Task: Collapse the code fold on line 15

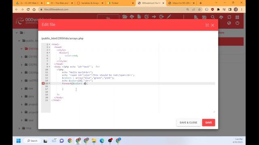Action: [x=49, y=83]
